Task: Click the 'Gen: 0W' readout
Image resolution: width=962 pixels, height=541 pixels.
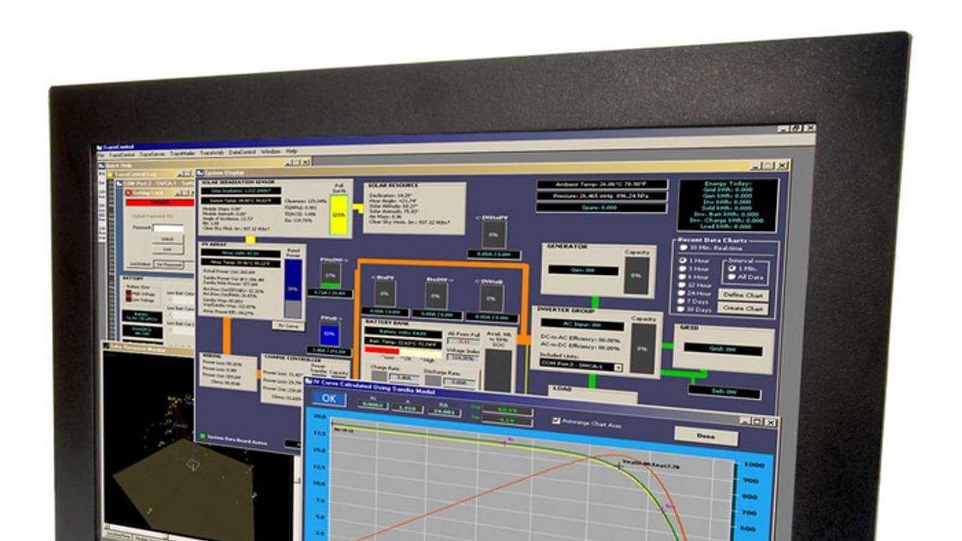Action: click(x=583, y=270)
